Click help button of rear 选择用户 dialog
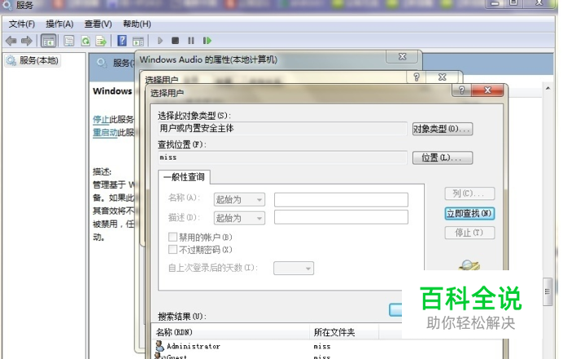Image resolution: width=563 pixels, height=359 pixels. pyautogui.click(x=416, y=77)
